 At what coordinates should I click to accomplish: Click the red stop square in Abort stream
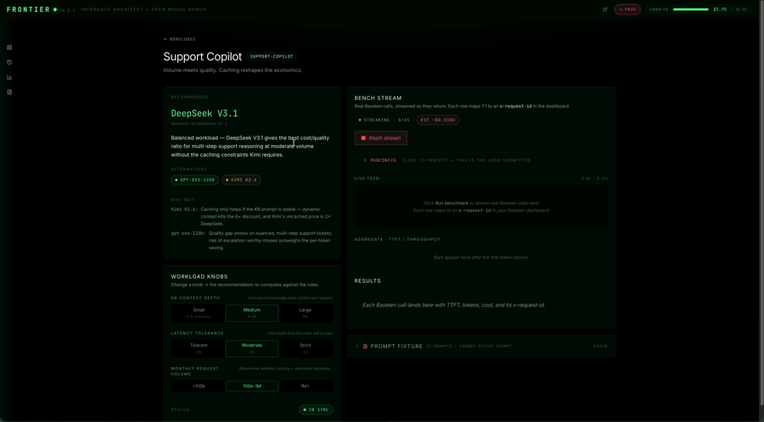[x=363, y=138]
